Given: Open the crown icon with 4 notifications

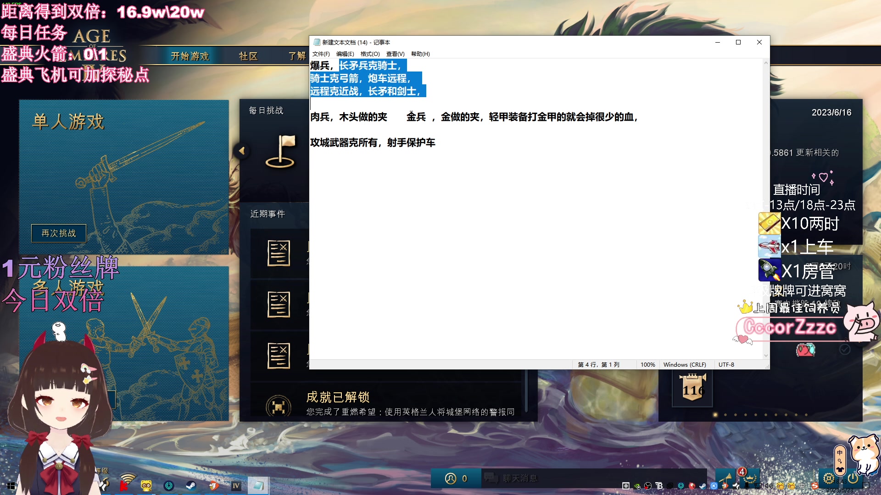Looking at the screenshot, I should tap(750, 479).
